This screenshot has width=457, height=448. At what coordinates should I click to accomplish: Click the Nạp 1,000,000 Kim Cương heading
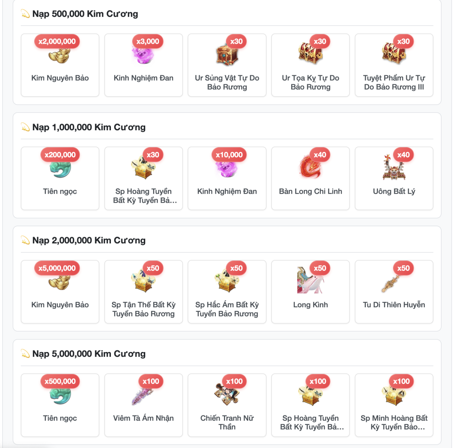[x=89, y=127]
